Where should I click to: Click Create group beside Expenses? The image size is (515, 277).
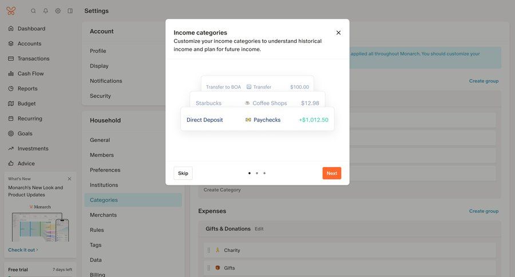point(484,211)
